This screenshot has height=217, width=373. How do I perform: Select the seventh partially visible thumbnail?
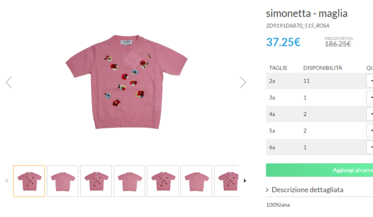pos(226,181)
